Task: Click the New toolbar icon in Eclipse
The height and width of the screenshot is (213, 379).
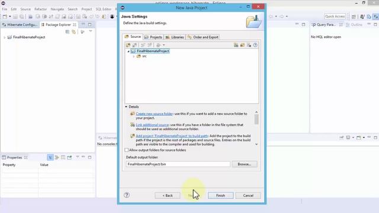Action: pos(5,17)
